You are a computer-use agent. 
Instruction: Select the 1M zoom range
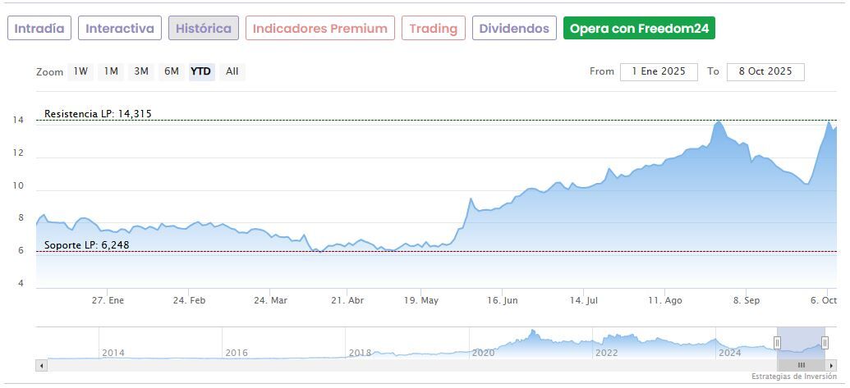[111, 71]
